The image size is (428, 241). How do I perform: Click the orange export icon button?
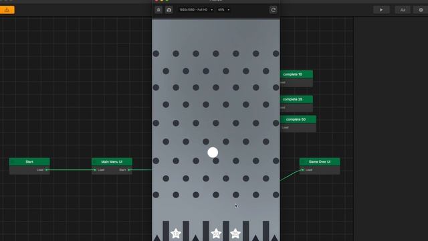[7, 10]
